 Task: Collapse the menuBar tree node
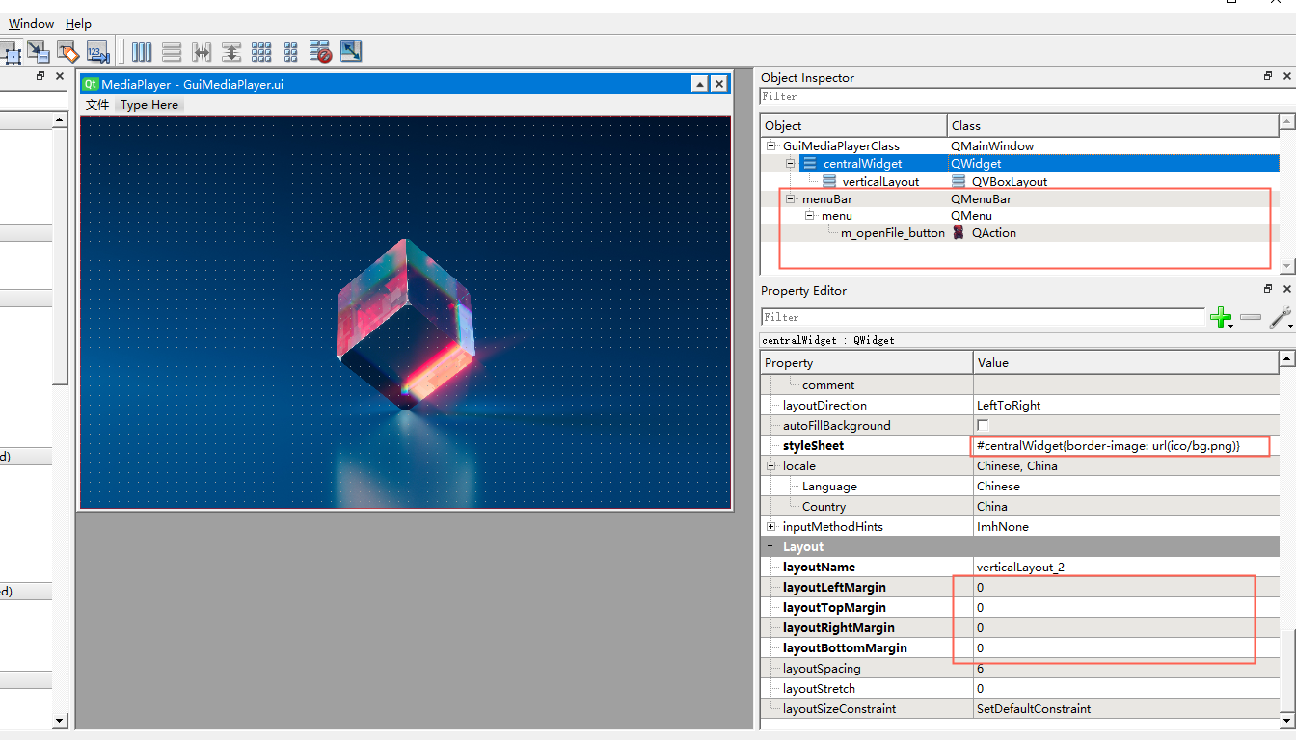click(790, 198)
